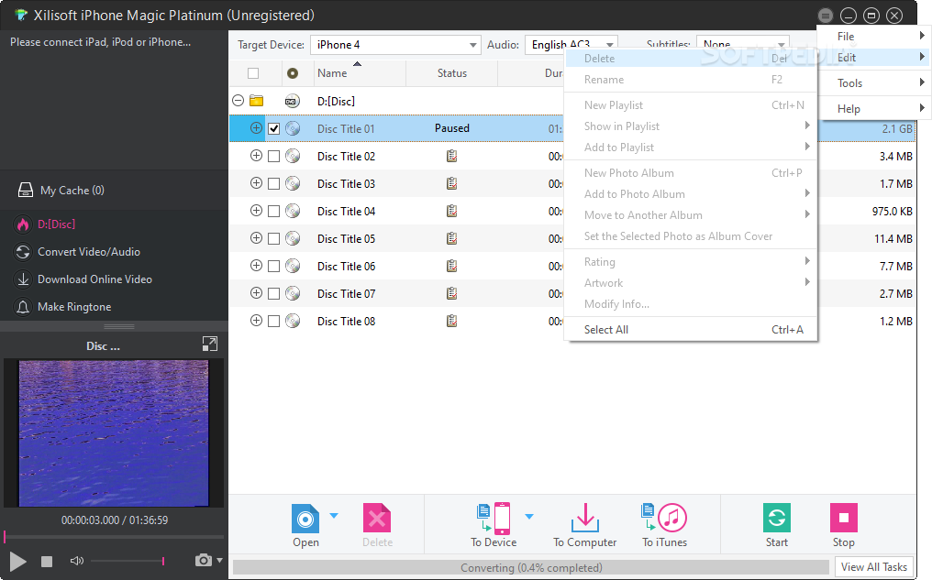Click the disc icon of Disc Title 04
Viewport: 932px width, 580px height.
pyautogui.click(x=293, y=211)
